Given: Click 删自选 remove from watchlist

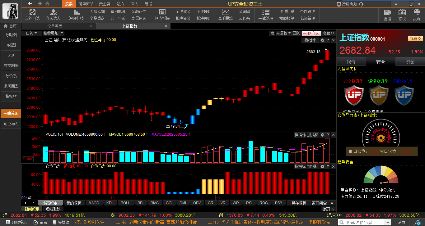Looking at the screenshot, I should point(311,33).
